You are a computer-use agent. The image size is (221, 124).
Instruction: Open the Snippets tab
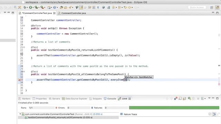coord(96,99)
